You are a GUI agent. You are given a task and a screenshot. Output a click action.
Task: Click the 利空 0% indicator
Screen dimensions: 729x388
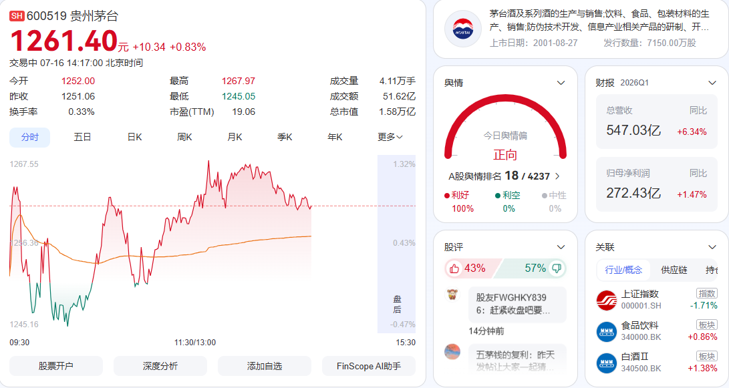pyautogui.click(x=508, y=202)
